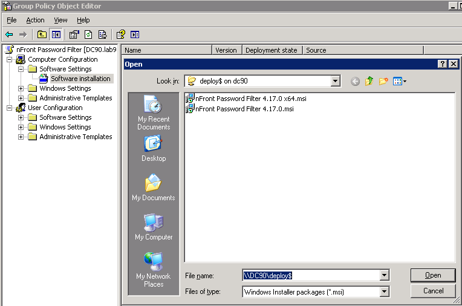Viewport: 462px width, 306px height.
Task: Expand Windows Settings under Computer Configuration
Action: (21, 88)
